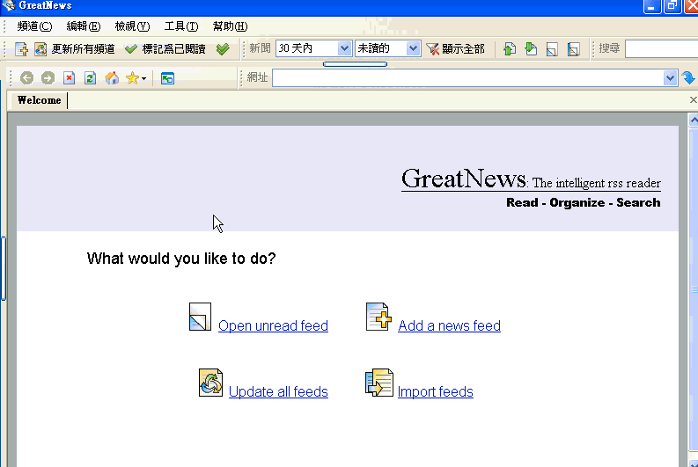This screenshot has width=698, height=467.
Task: Click the Refresh page green arrows icon
Action: click(x=91, y=78)
